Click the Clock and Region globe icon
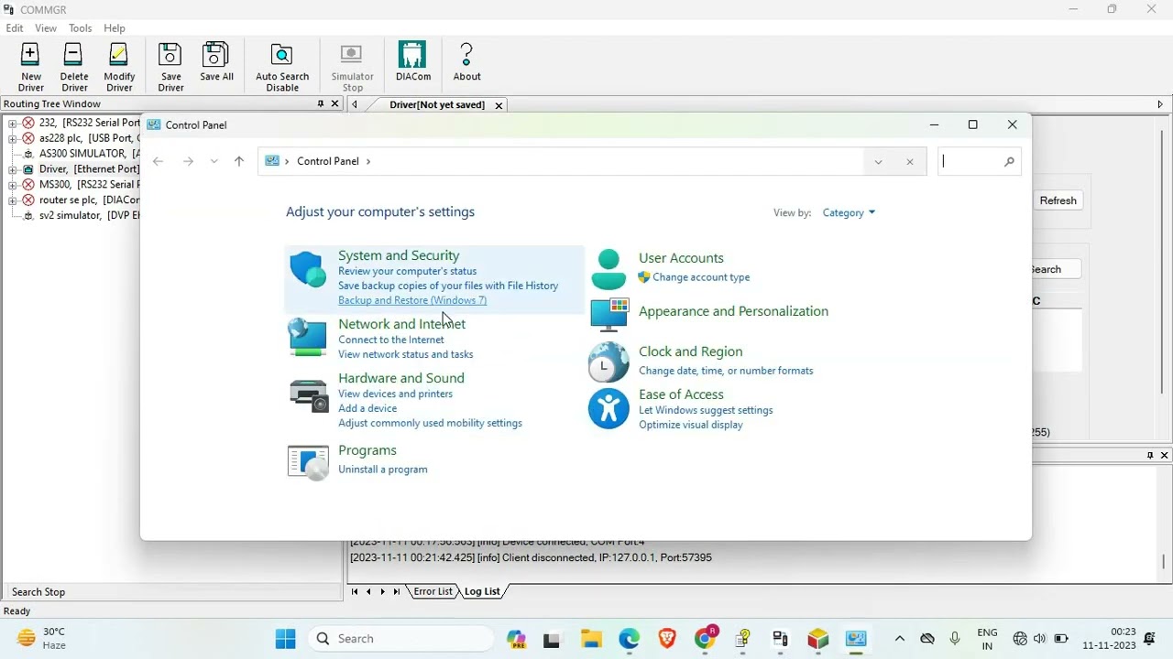Viewport: 1173px width, 659px height. 608,362
